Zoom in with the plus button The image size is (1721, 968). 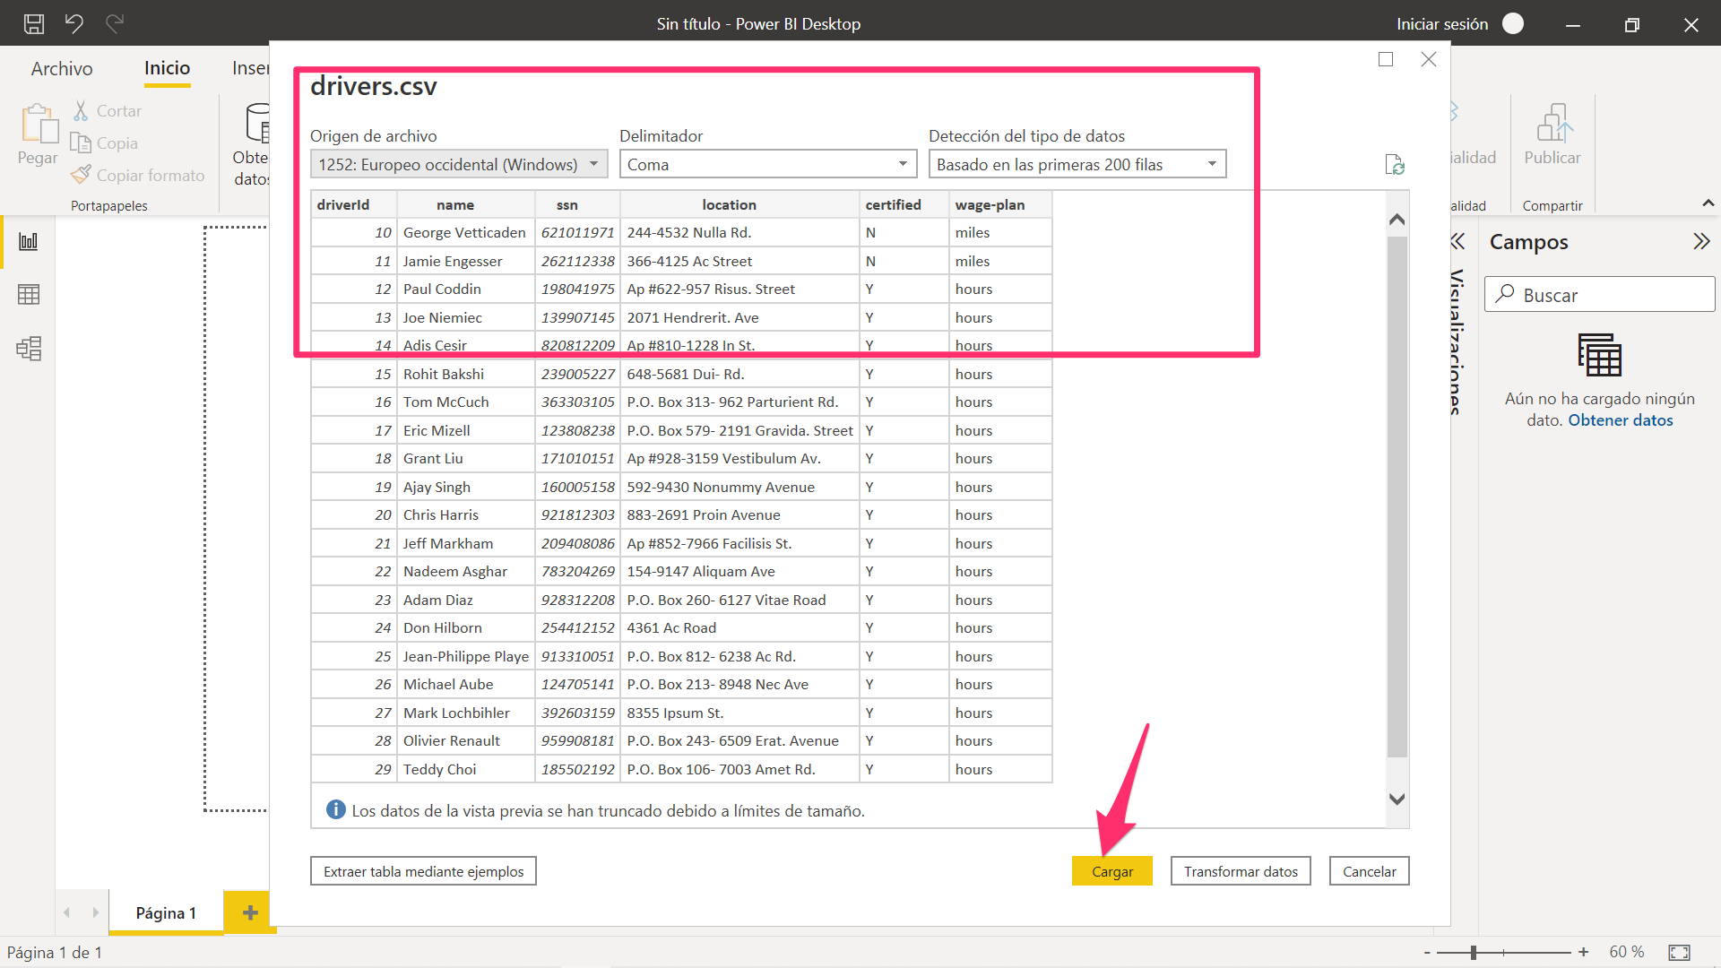[1584, 952]
